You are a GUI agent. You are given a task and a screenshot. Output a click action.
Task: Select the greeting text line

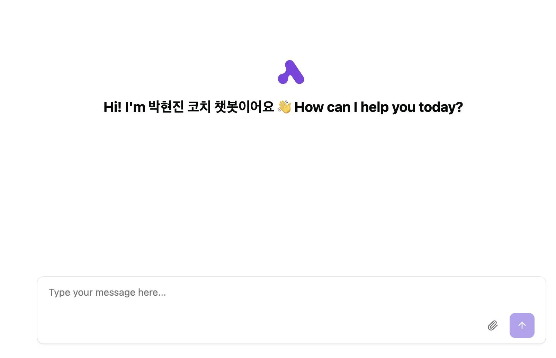(x=283, y=107)
